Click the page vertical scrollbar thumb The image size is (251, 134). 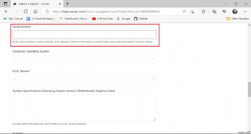tap(249, 89)
